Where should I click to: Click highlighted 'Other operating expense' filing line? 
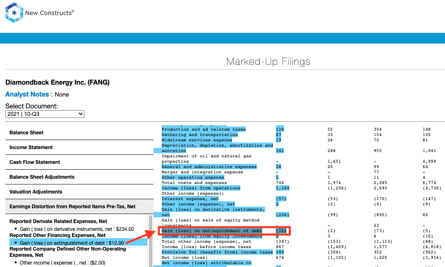(x=193, y=177)
